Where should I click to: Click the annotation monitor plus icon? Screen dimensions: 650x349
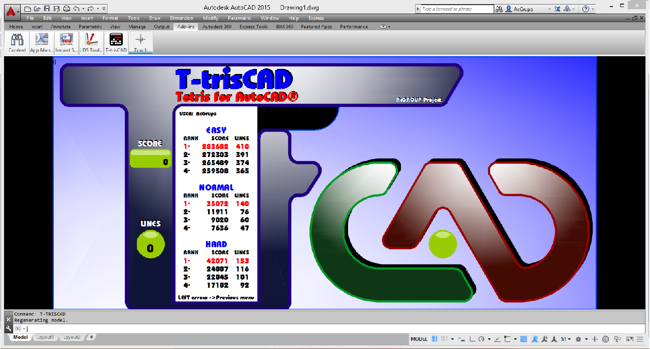(x=595, y=339)
